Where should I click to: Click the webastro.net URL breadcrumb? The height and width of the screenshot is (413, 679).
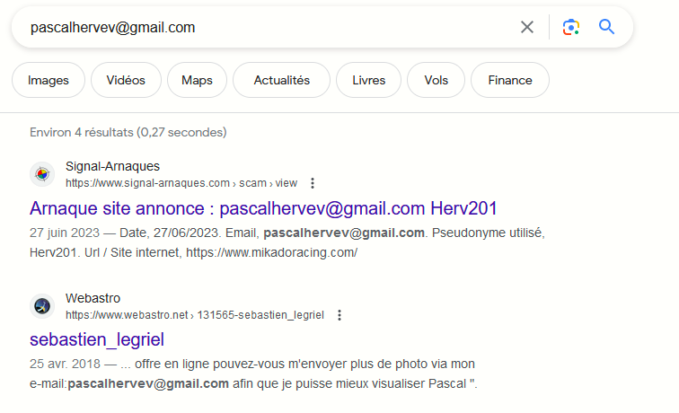195,315
